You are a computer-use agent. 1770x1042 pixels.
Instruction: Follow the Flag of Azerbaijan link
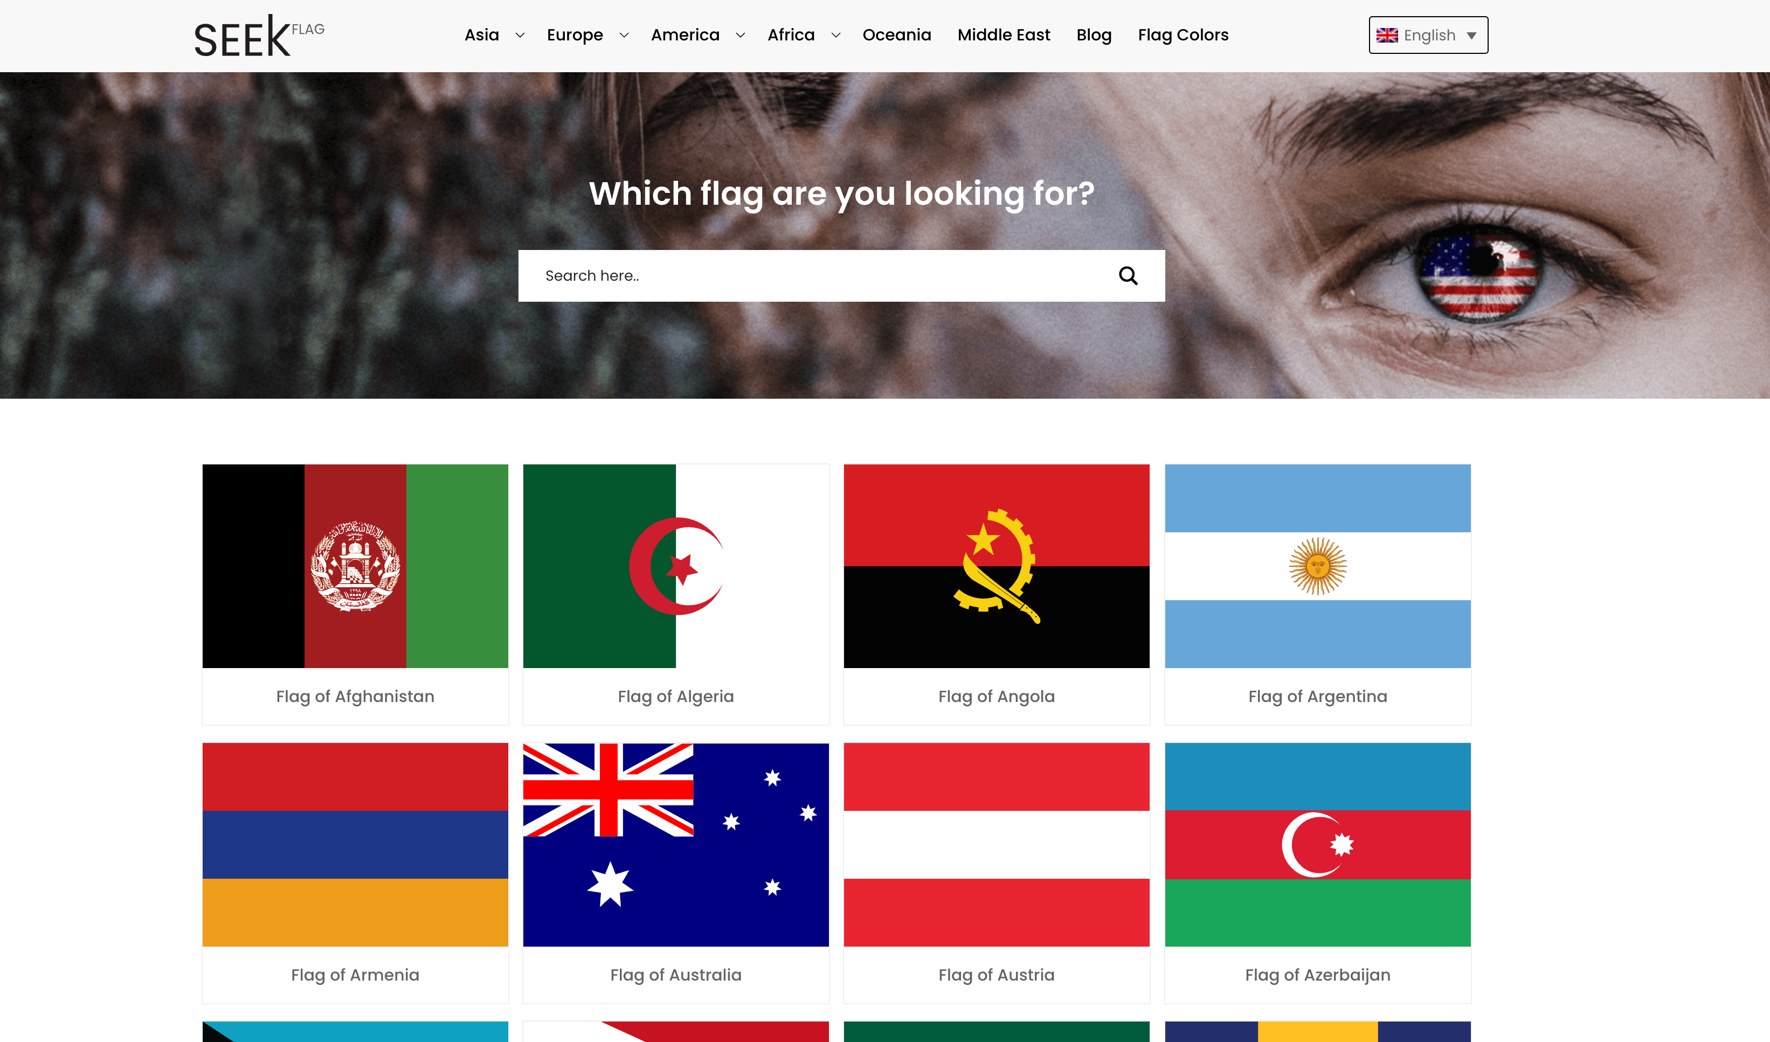click(1318, 975)
